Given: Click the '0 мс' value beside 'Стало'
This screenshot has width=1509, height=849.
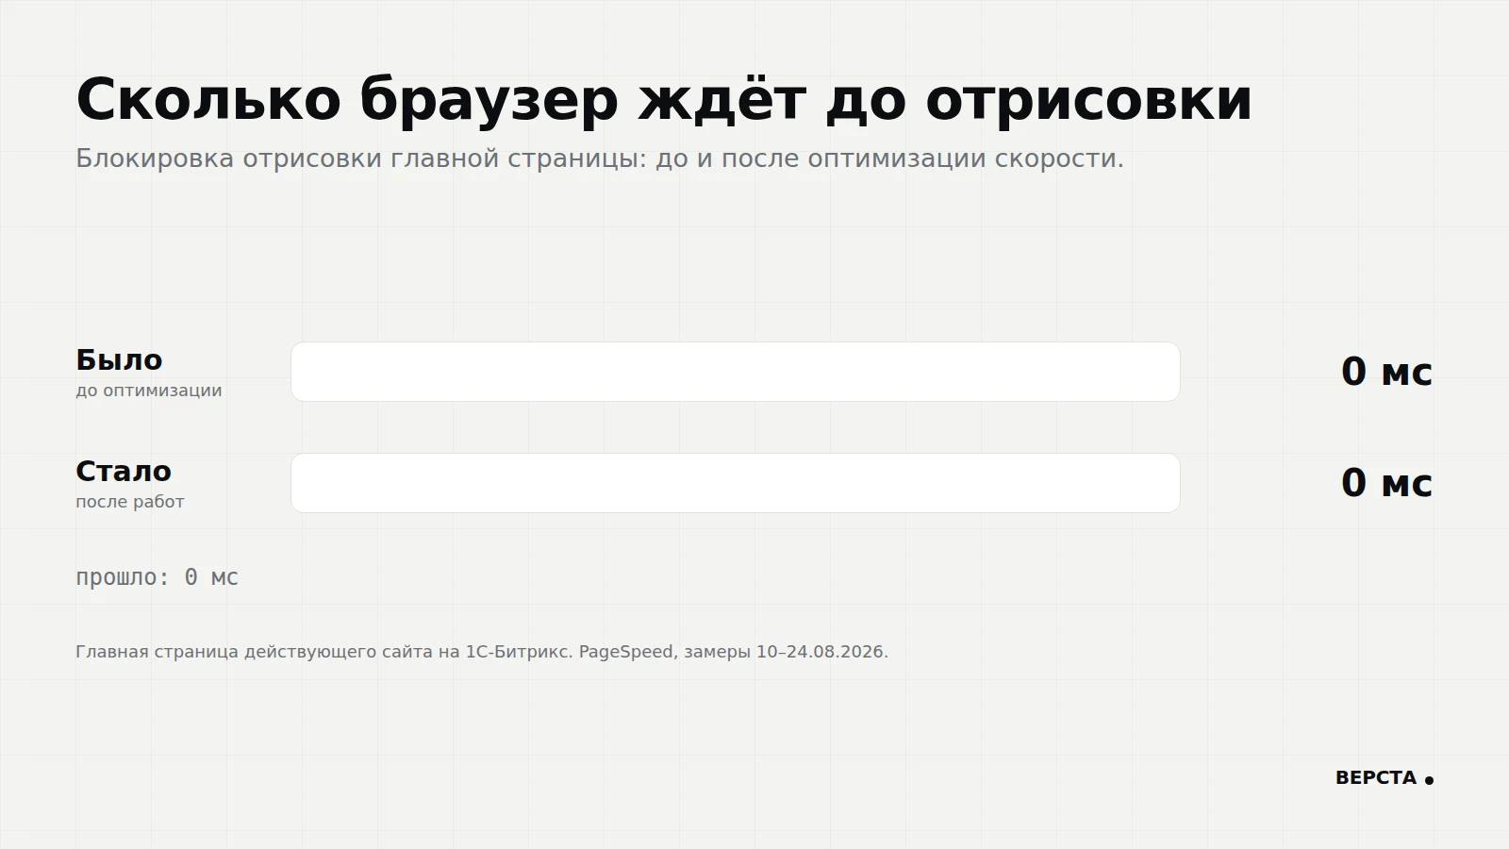Looking at the screenshot, I should point(1386,483).
